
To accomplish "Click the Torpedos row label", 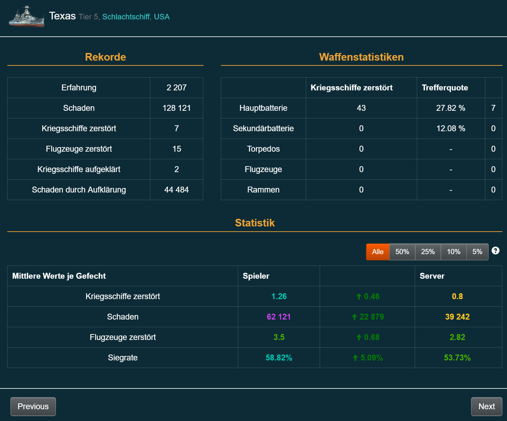I will tap(263, 149).
